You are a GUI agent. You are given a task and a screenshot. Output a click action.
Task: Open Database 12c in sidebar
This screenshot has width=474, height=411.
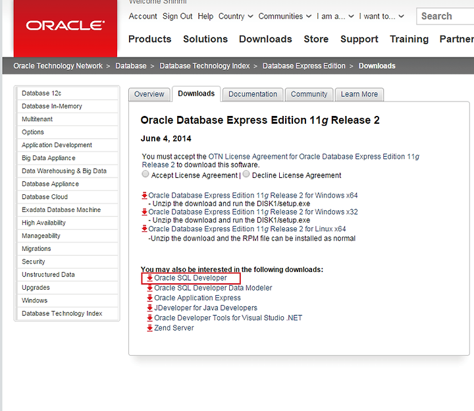point(68,93)
